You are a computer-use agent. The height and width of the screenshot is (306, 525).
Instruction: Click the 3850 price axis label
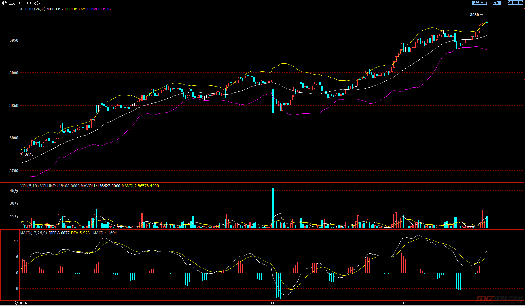[14, 106]
